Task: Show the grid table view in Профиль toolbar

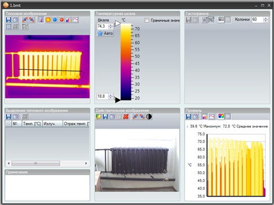Action: tap(228, 117)
